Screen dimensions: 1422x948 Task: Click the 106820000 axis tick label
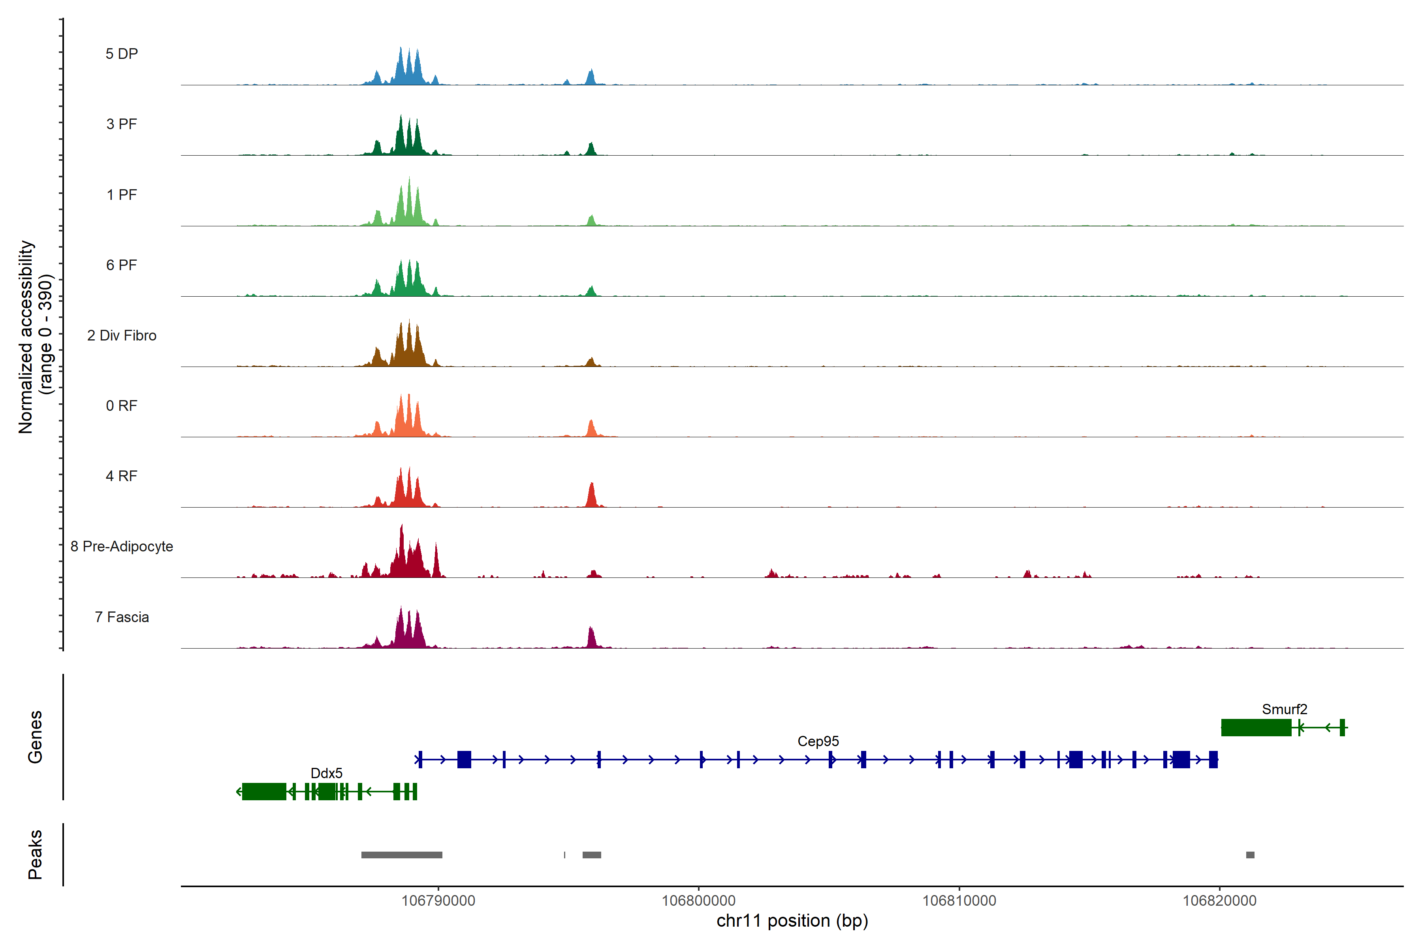1219,901
